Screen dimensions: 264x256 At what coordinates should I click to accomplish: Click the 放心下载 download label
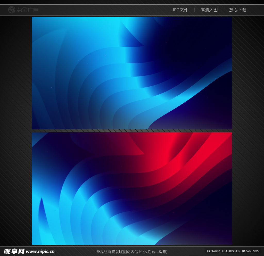(x=238, y=10)
